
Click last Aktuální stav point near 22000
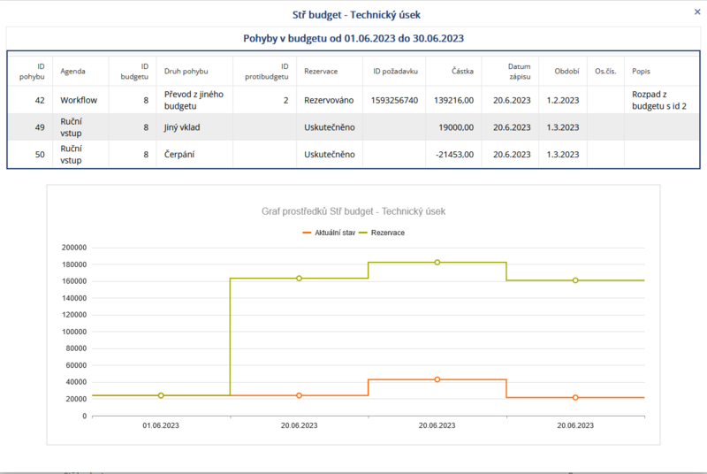click(575, 397)
